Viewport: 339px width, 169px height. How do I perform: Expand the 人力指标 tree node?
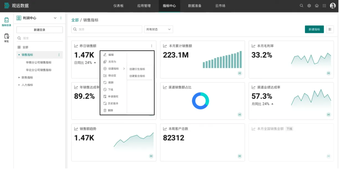(x=19, y=85)
